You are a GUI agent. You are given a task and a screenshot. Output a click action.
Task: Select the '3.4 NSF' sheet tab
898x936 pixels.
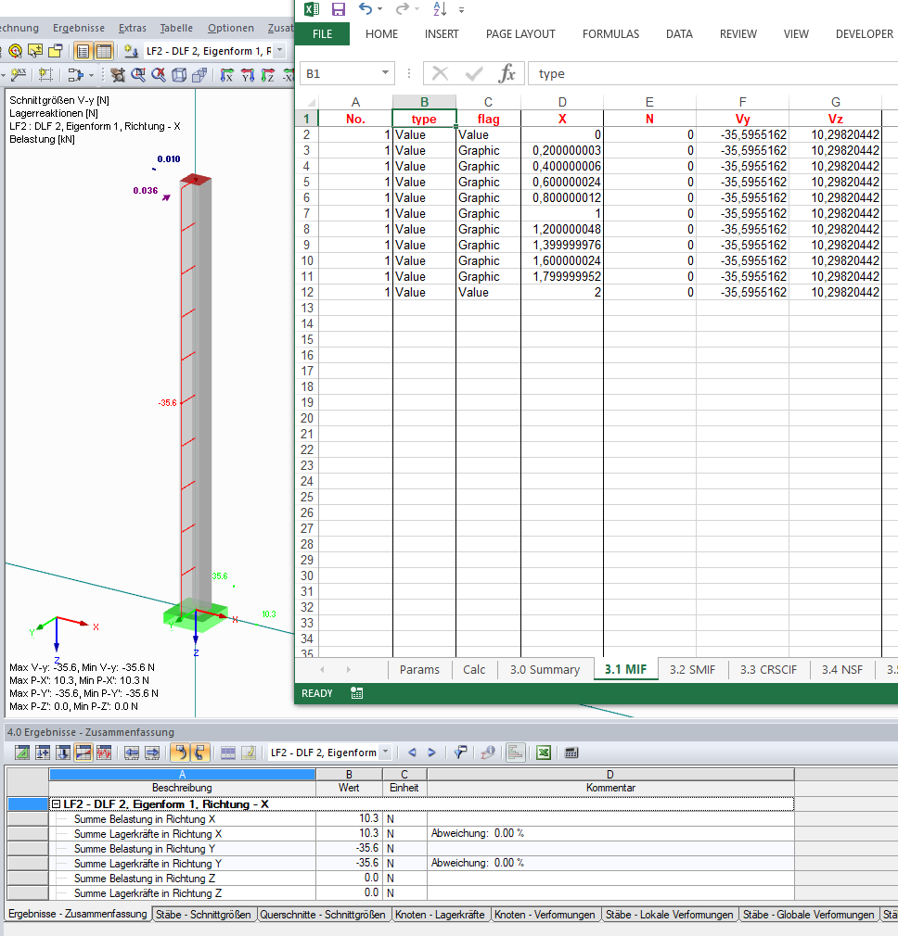[x=841, y=670]
